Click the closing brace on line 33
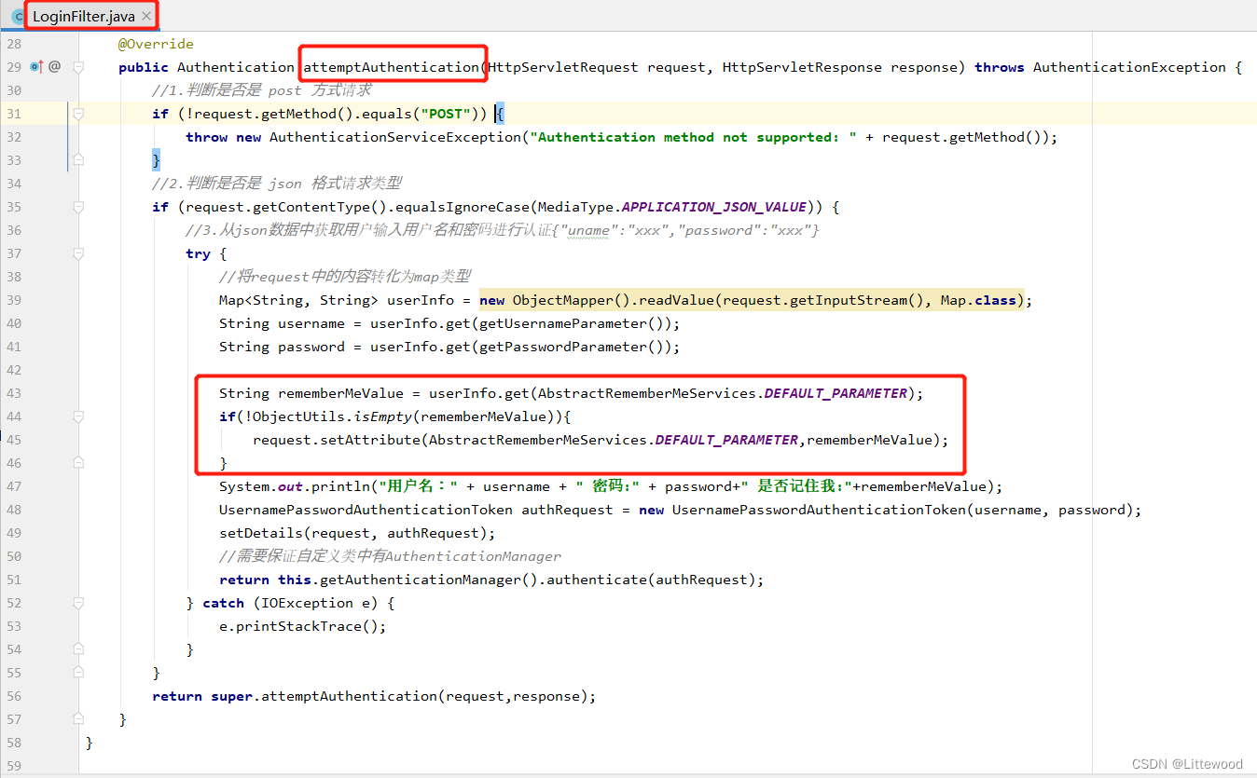 pyautogui.click(x=157, y=160)
